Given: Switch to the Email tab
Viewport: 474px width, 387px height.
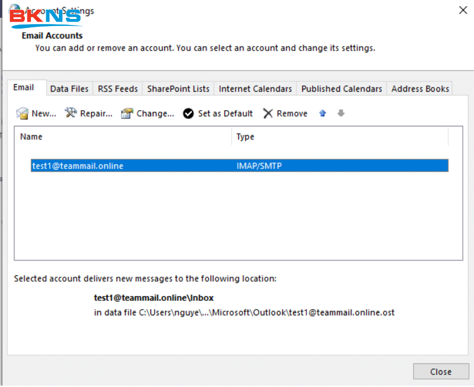Looking at the screenshot, I should click(24, 87).
